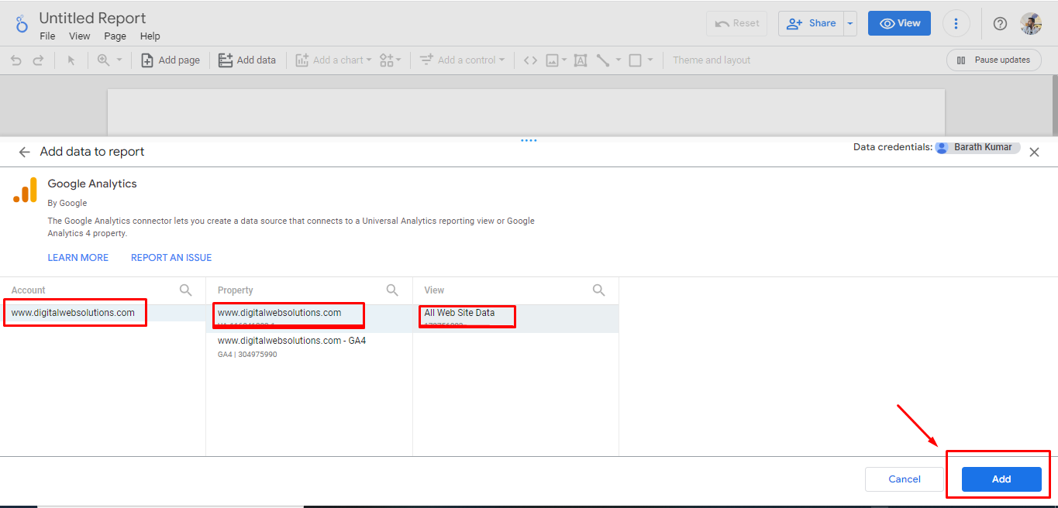The image size is (1058, 508).
Task: Click the blue Add button
Action: (1001, 479)
